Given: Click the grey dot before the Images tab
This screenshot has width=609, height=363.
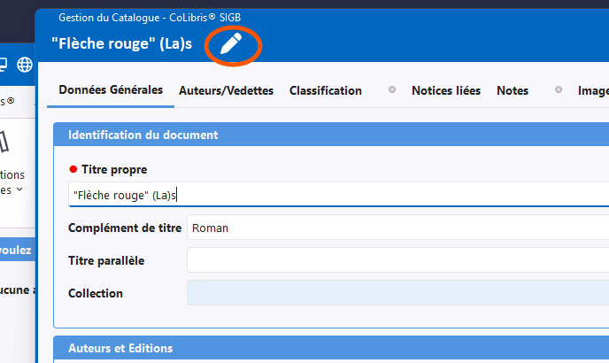Looking at the screenshot, I should (x=559, y=90).
